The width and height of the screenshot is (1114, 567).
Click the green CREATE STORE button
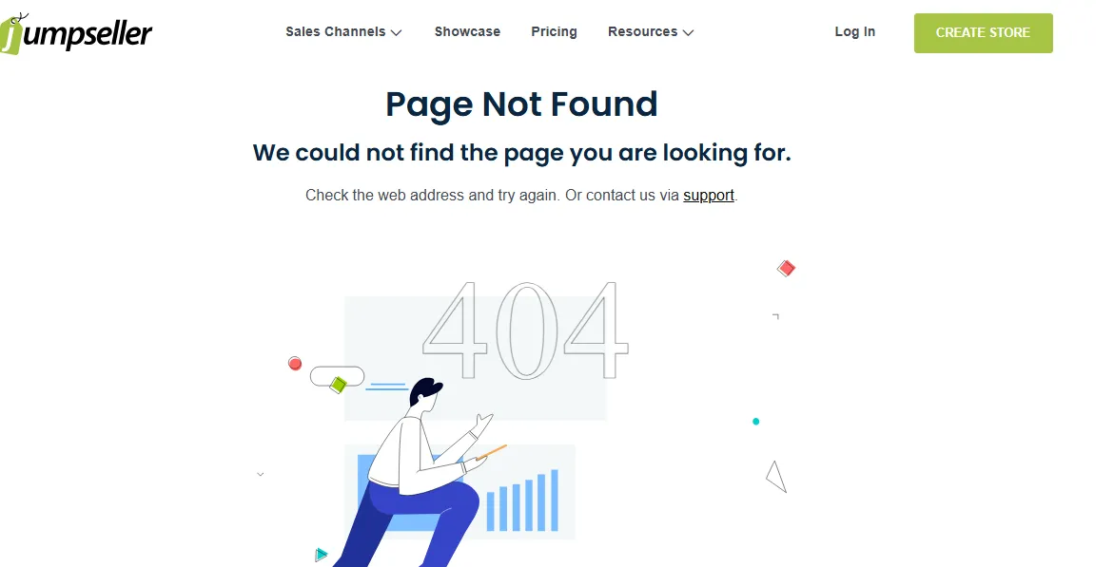tap(984, 32)
